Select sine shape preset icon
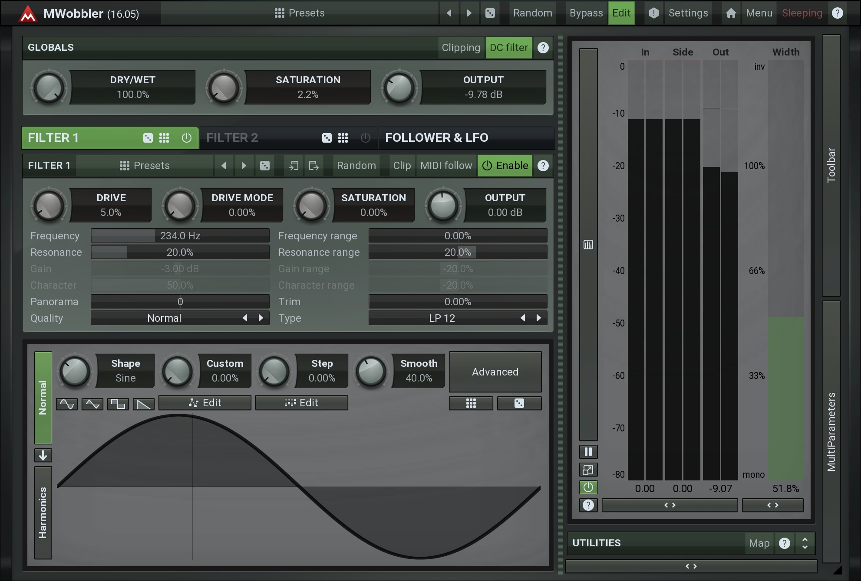 pyautogui.click(x=67, y=404)
